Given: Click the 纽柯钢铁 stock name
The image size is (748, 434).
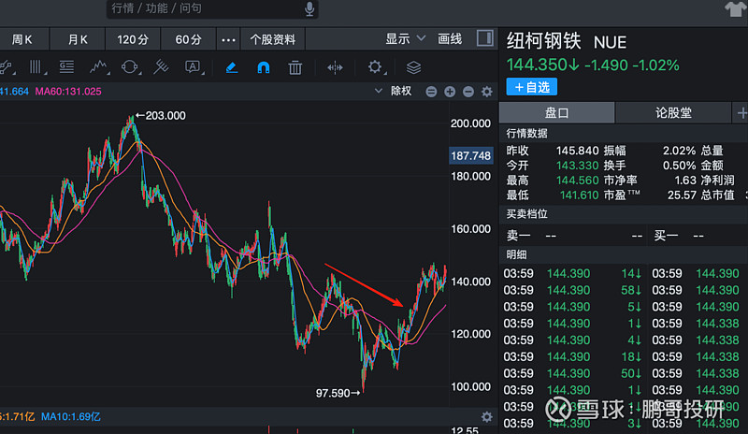Looking at the screenshot, I should [543, 41].
